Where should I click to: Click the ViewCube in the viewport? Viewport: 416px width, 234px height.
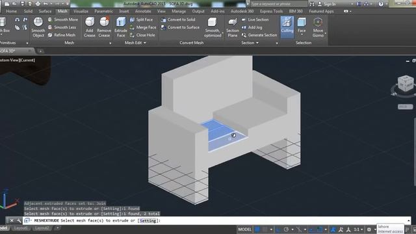point(405,84)
